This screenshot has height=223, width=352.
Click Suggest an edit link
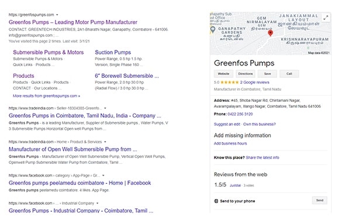point(227,124)
